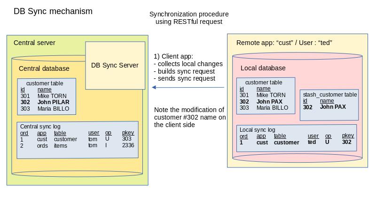The width and height of the screenshot is (376, 211).
Task: Click 'op' header in Central sync log
Action: pos(108,133)
